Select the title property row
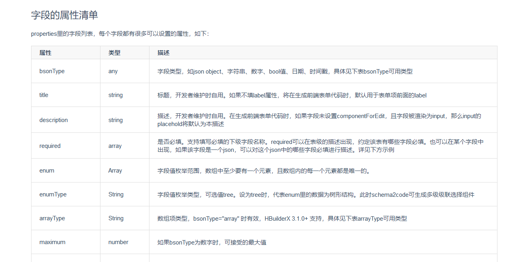This screenshot has height=262, width=521. 43,95
